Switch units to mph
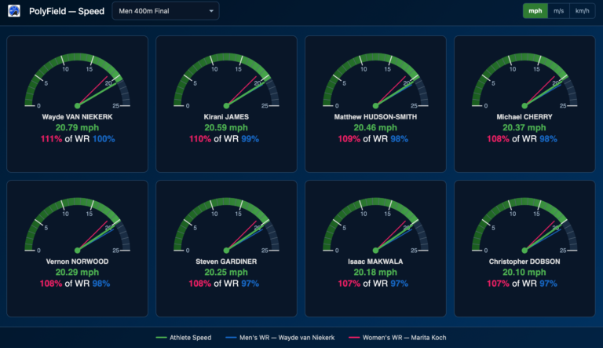 click(x=535, y=11)
